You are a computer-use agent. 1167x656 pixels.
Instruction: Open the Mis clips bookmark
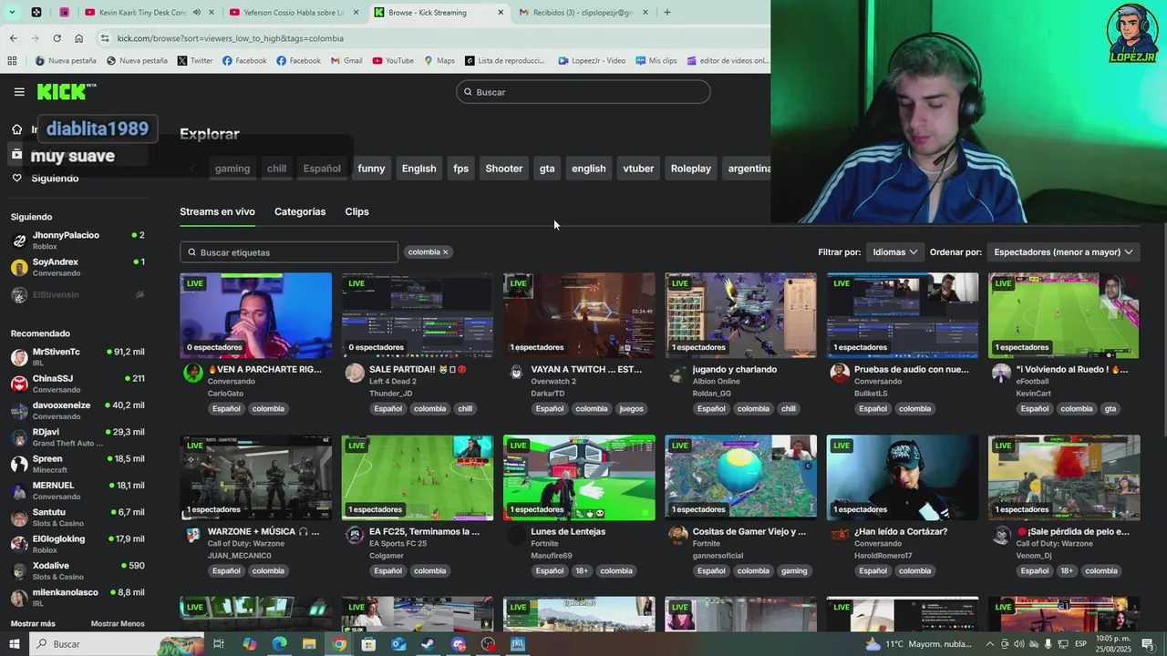click(656, 61)
